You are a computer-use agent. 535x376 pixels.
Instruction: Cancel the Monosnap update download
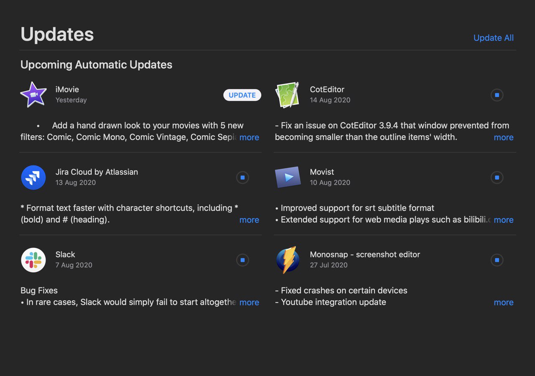point(497,260)
